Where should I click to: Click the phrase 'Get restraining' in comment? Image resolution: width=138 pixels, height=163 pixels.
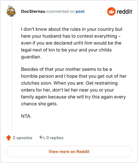(102, 83)
